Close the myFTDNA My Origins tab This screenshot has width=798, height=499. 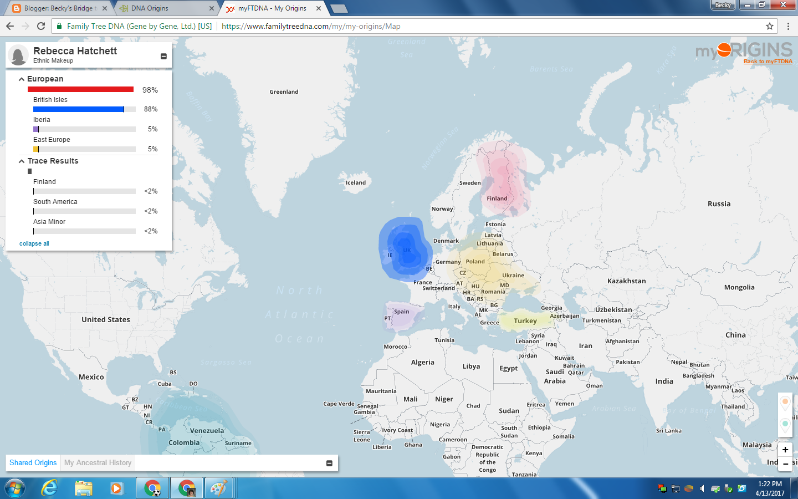click(x=319, y=8)
